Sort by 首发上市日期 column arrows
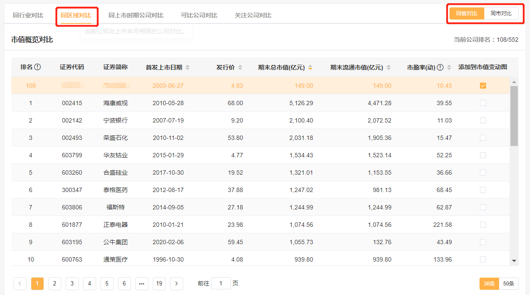The image size is (530, 295). 188,67
